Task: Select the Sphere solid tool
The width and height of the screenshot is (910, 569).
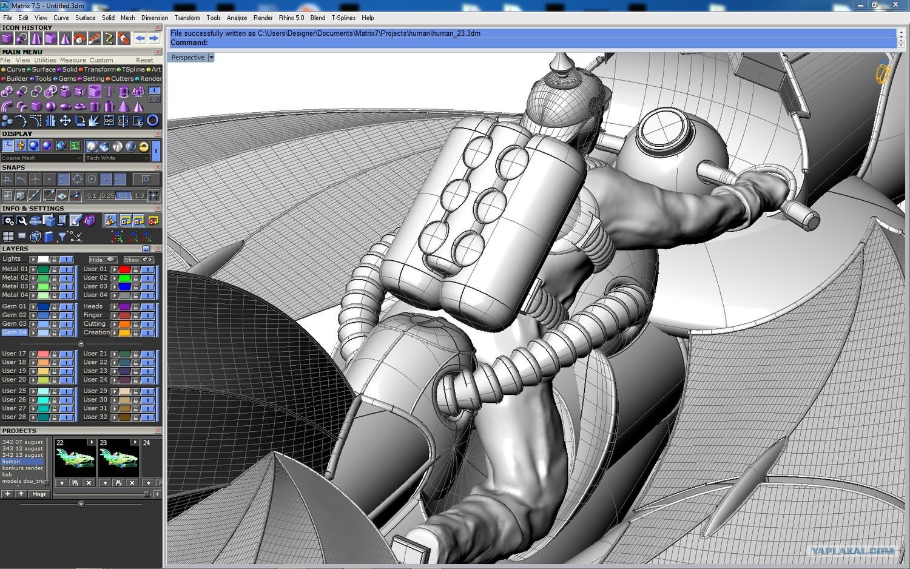Action: tap(51, 106)
